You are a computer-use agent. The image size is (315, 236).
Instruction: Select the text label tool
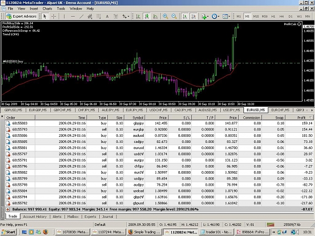(x=107, y=16)
